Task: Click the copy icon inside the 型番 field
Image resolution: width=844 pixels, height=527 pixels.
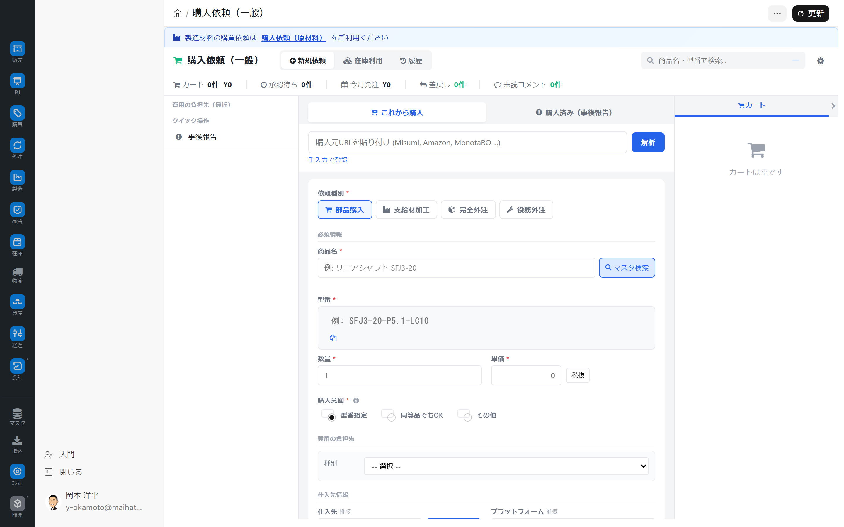Action: pos(333,337)
